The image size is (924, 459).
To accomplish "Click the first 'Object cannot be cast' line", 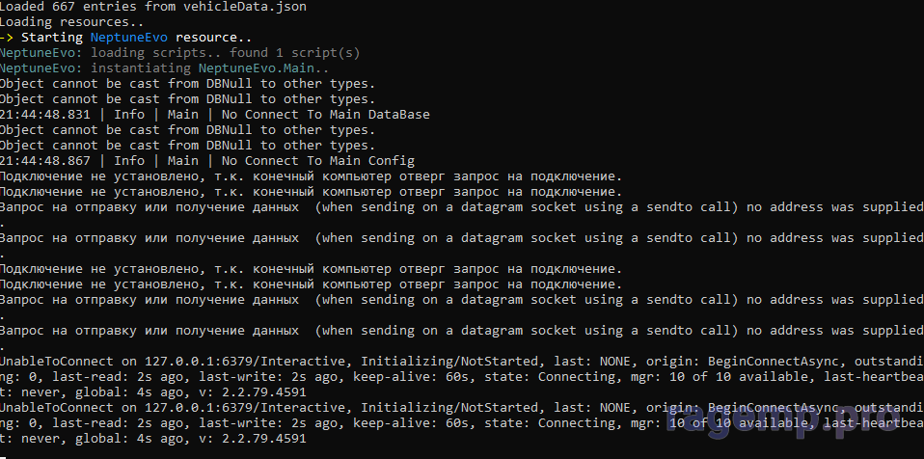I will 187,83.
